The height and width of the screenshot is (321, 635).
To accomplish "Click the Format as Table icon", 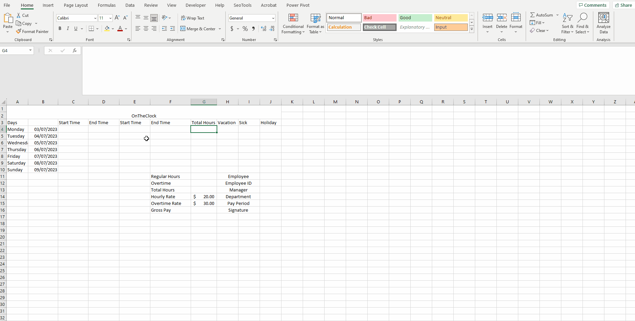I will (315, 24).
